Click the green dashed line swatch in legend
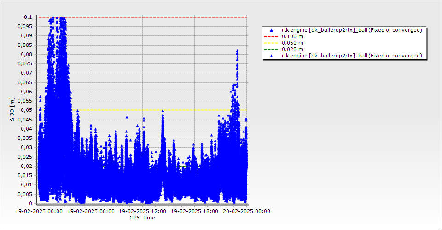 [x=271, y=49]
